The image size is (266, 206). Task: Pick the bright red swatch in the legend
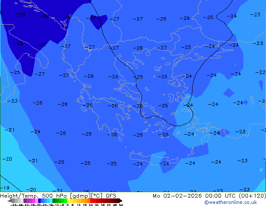click(x=91, y=201)
